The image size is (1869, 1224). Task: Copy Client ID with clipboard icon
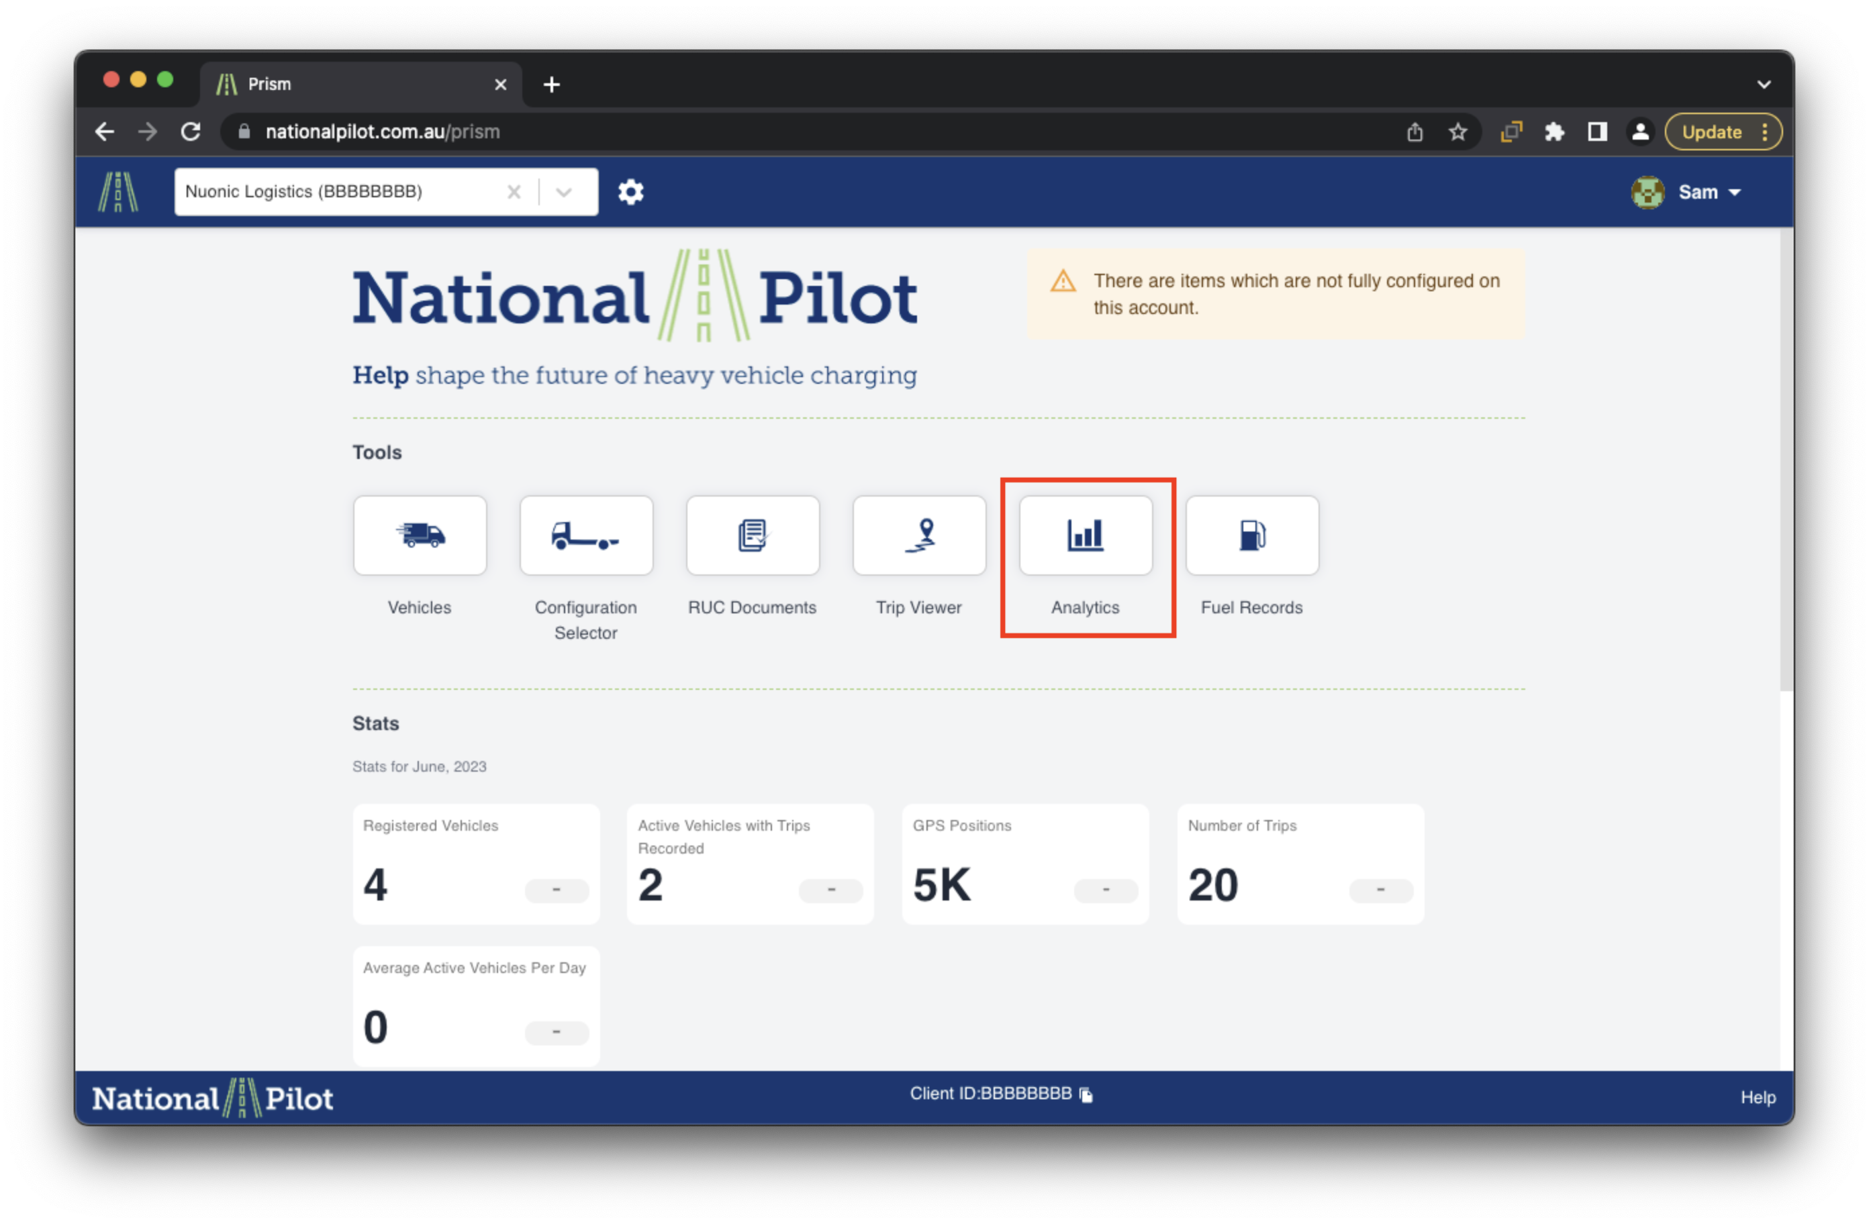click(x=1086, y=1094)
